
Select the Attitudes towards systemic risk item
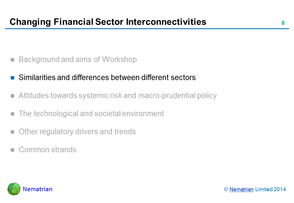(x=118, y=96)
